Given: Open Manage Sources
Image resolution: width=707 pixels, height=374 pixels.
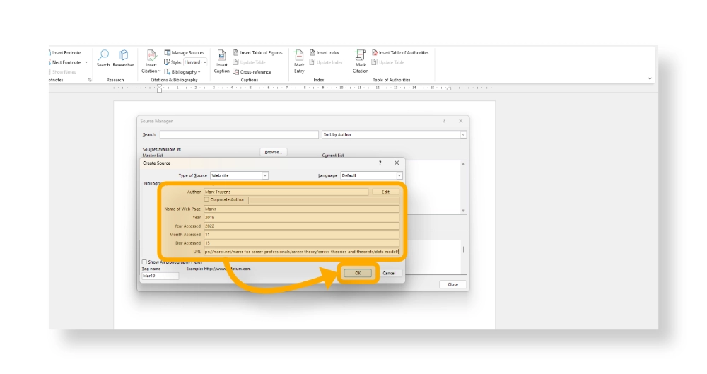Looking at the screenshot, I should click(184, 53).
